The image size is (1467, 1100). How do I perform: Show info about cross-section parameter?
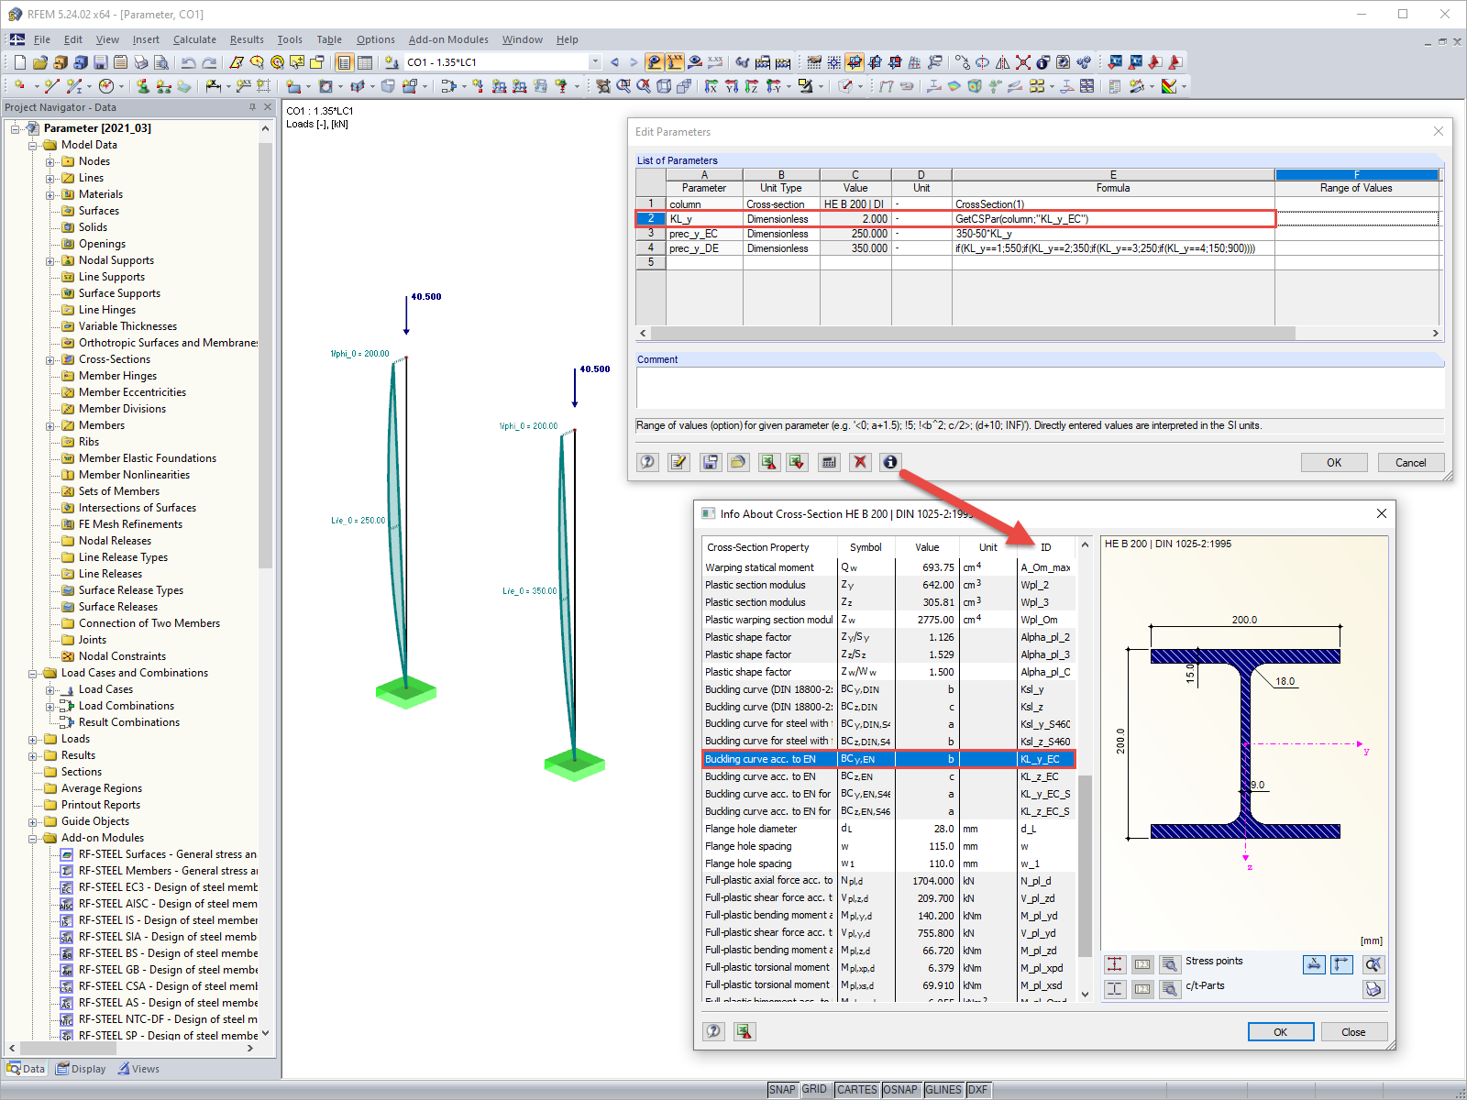[x=889, y=462]
